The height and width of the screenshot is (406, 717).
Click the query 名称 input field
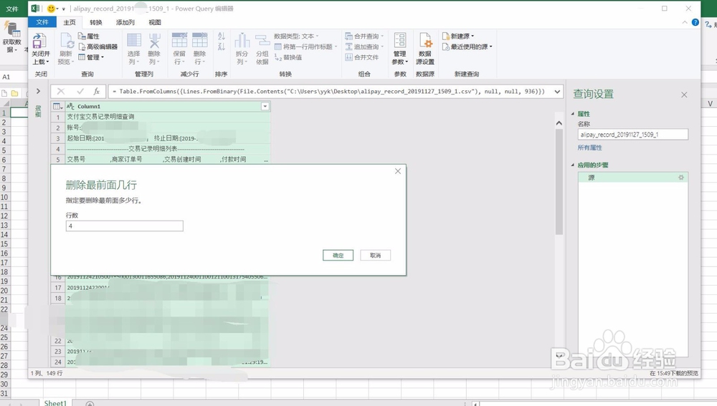633,135
